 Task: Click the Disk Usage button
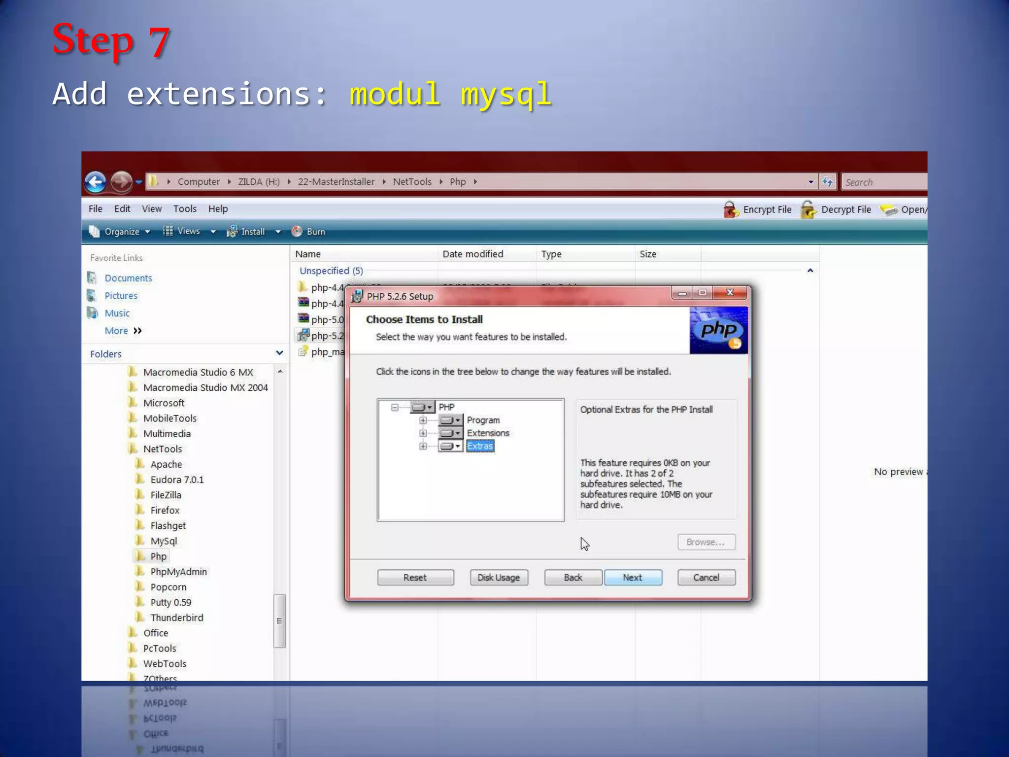click(499, 577)
